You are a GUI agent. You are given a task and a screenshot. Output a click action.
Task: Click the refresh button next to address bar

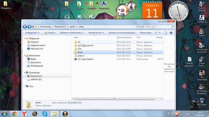pyautogui.click(x=140, y=27)
